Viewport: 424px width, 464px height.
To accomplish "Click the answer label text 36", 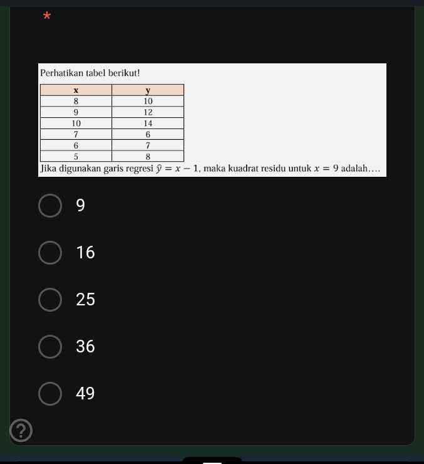I will [85, 347].
